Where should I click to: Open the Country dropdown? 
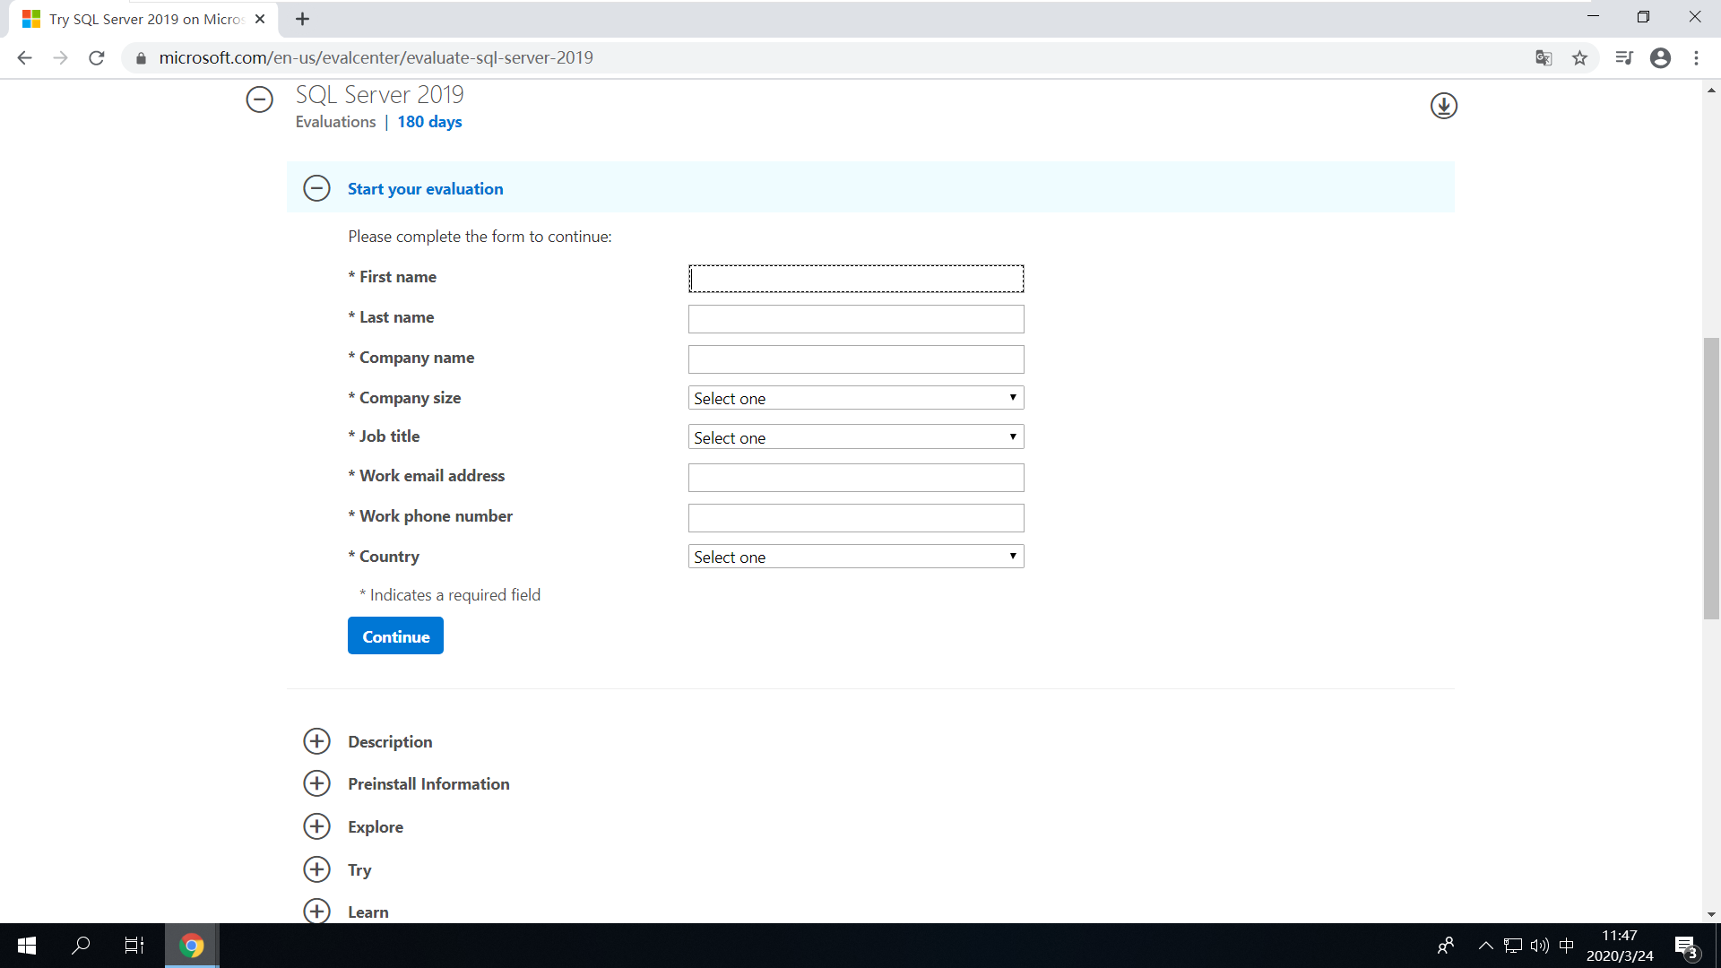[854, 556]
